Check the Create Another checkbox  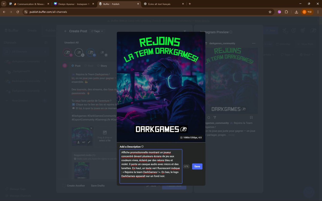tap(64, 185)
